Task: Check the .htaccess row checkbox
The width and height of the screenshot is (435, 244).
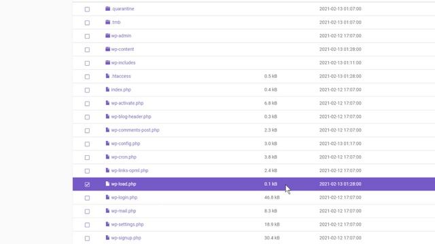Action: pos(87,77)
